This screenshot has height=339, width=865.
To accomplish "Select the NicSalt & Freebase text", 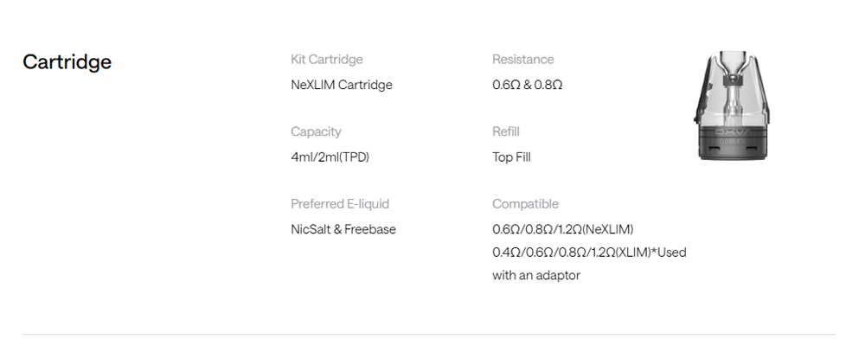I will click(x=343, y=229).
